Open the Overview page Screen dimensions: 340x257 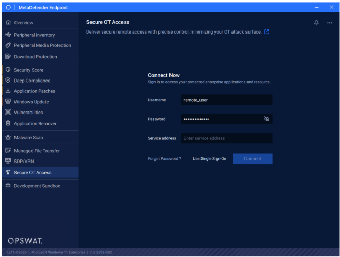(40, 23)
